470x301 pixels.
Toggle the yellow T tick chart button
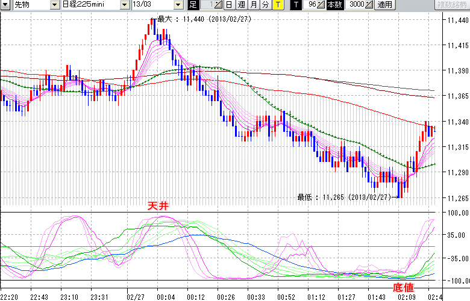(x=278, y=5)
